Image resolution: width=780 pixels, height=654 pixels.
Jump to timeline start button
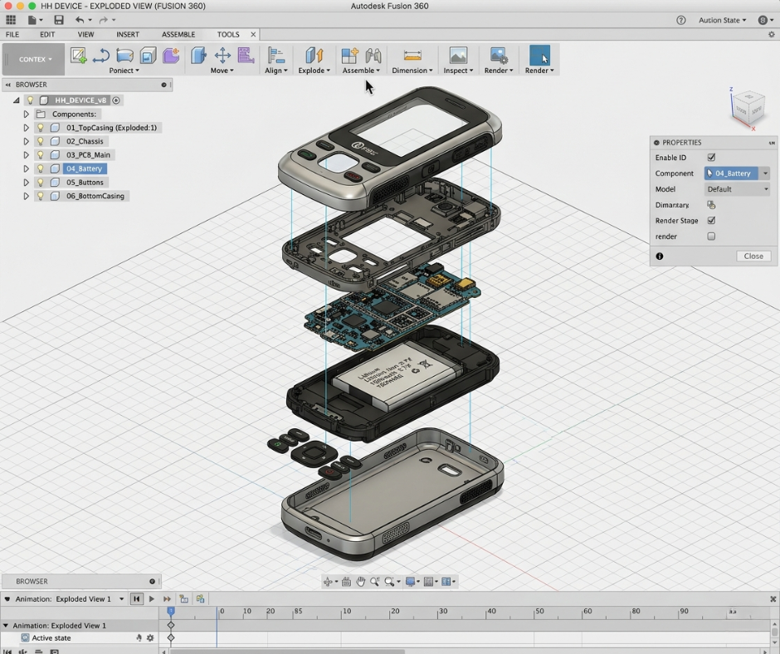(136, 598)
